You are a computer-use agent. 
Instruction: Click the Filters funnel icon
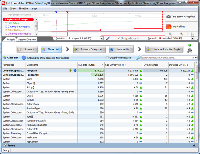[5, 145]
